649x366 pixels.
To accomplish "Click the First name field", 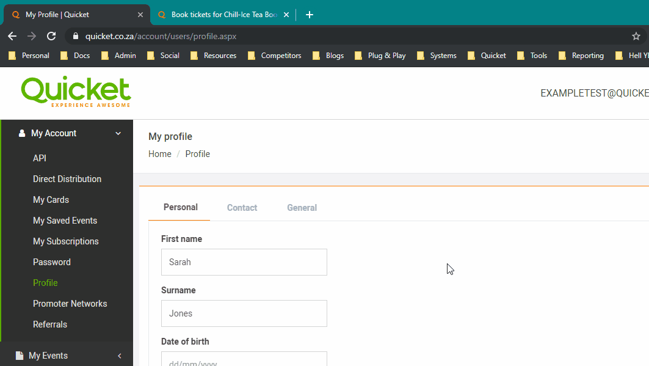I will (244, 262).
